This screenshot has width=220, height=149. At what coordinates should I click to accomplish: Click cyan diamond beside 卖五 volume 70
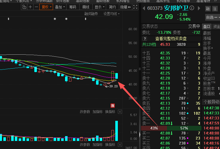[188, 103]
